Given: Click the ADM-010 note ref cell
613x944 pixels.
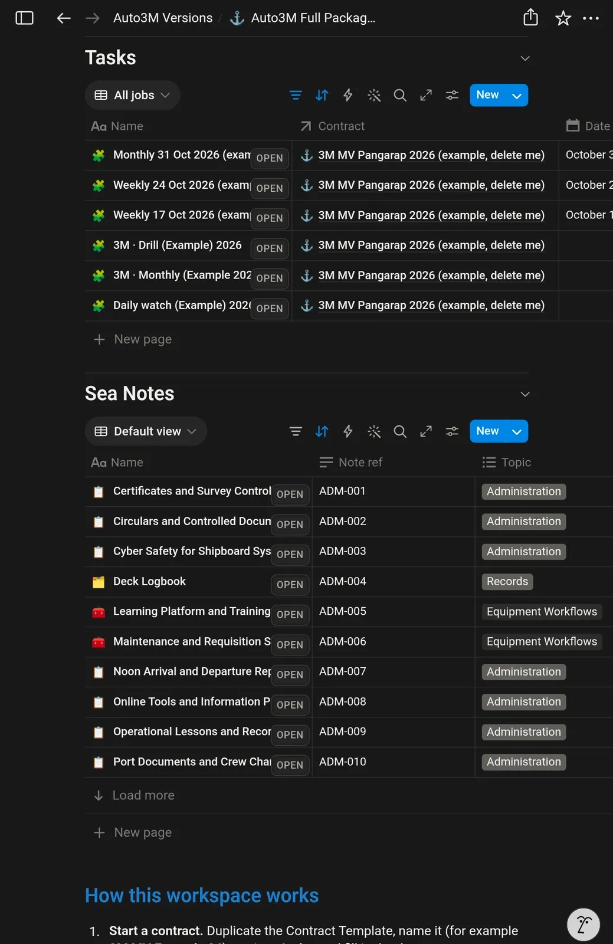Looking at the screenshot, I should coord(394,762).
